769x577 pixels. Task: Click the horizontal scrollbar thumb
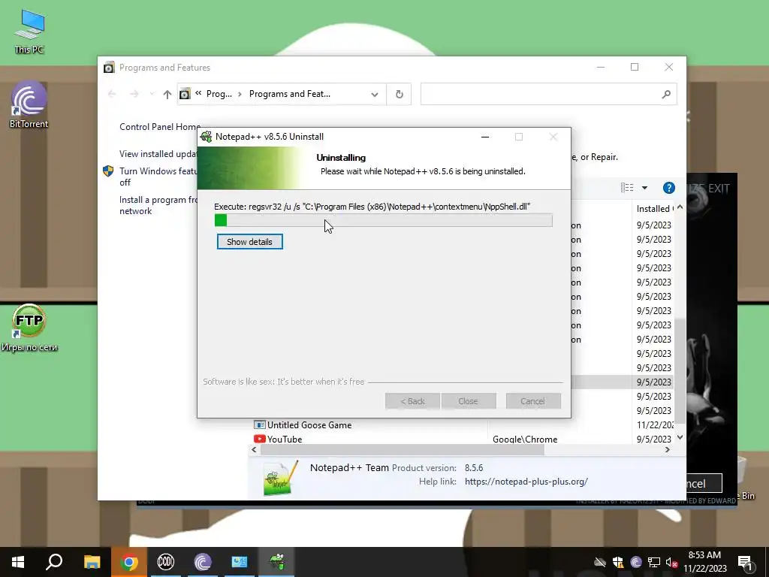click(x=403, y=449)
